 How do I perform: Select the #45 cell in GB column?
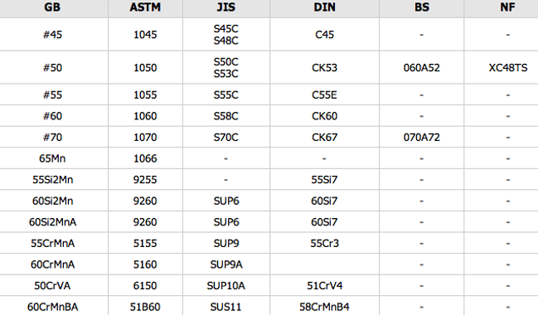[52, 34]
